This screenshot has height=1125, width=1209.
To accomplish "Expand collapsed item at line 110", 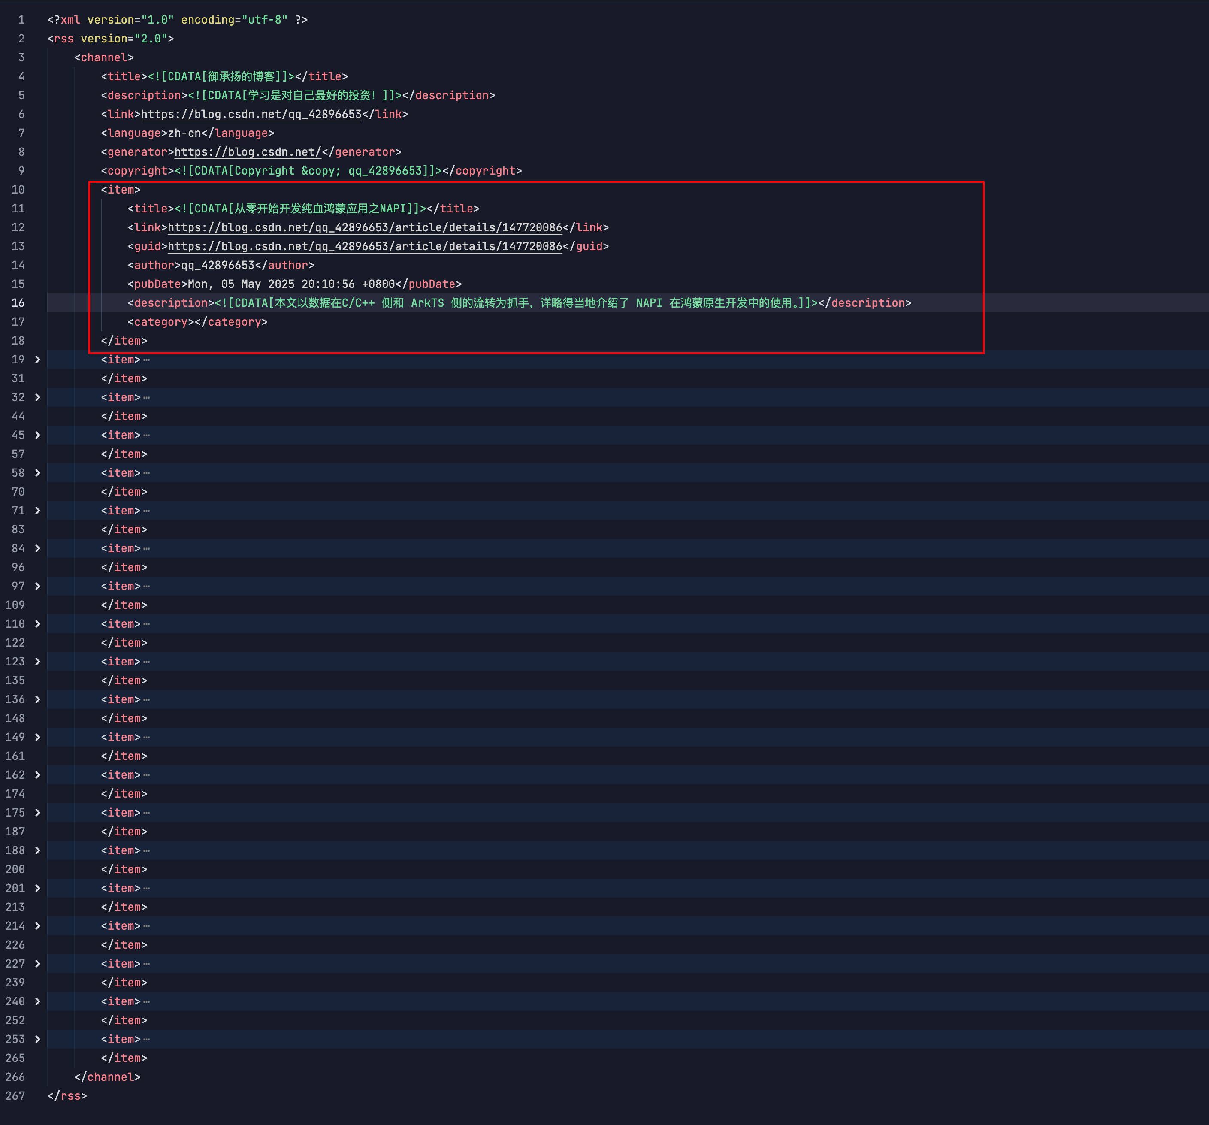I will click(38, 624).
